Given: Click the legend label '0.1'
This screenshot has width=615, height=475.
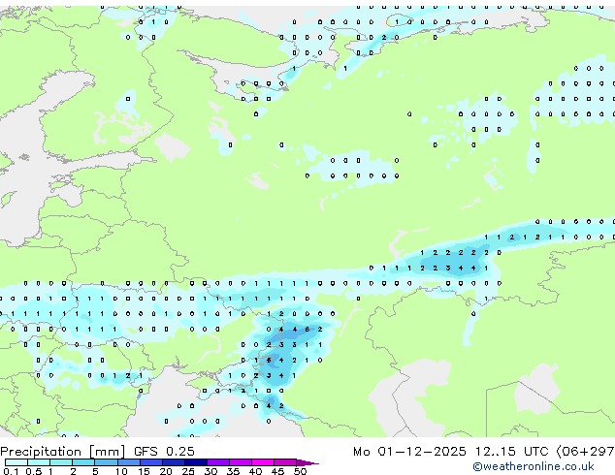Looking at the screenshot, I should pyautogui.click(x=11, y=471).
